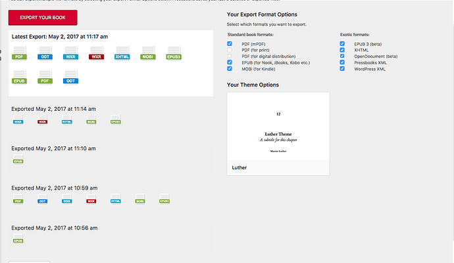Toggle the MOBI (for Kindle) checkbox

coord(230,69)
